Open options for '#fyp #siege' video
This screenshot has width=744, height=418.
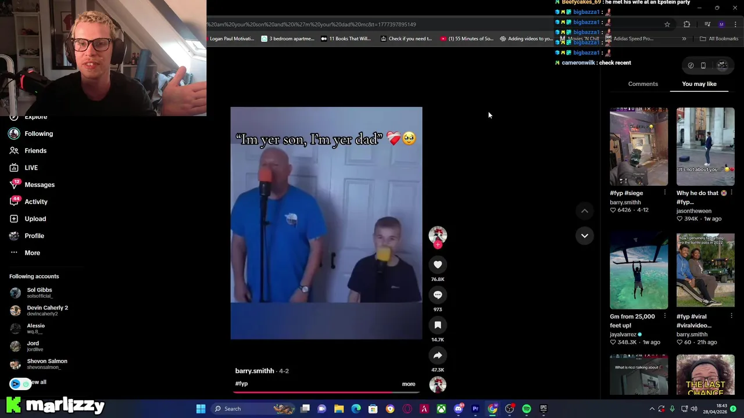point(665,192)
